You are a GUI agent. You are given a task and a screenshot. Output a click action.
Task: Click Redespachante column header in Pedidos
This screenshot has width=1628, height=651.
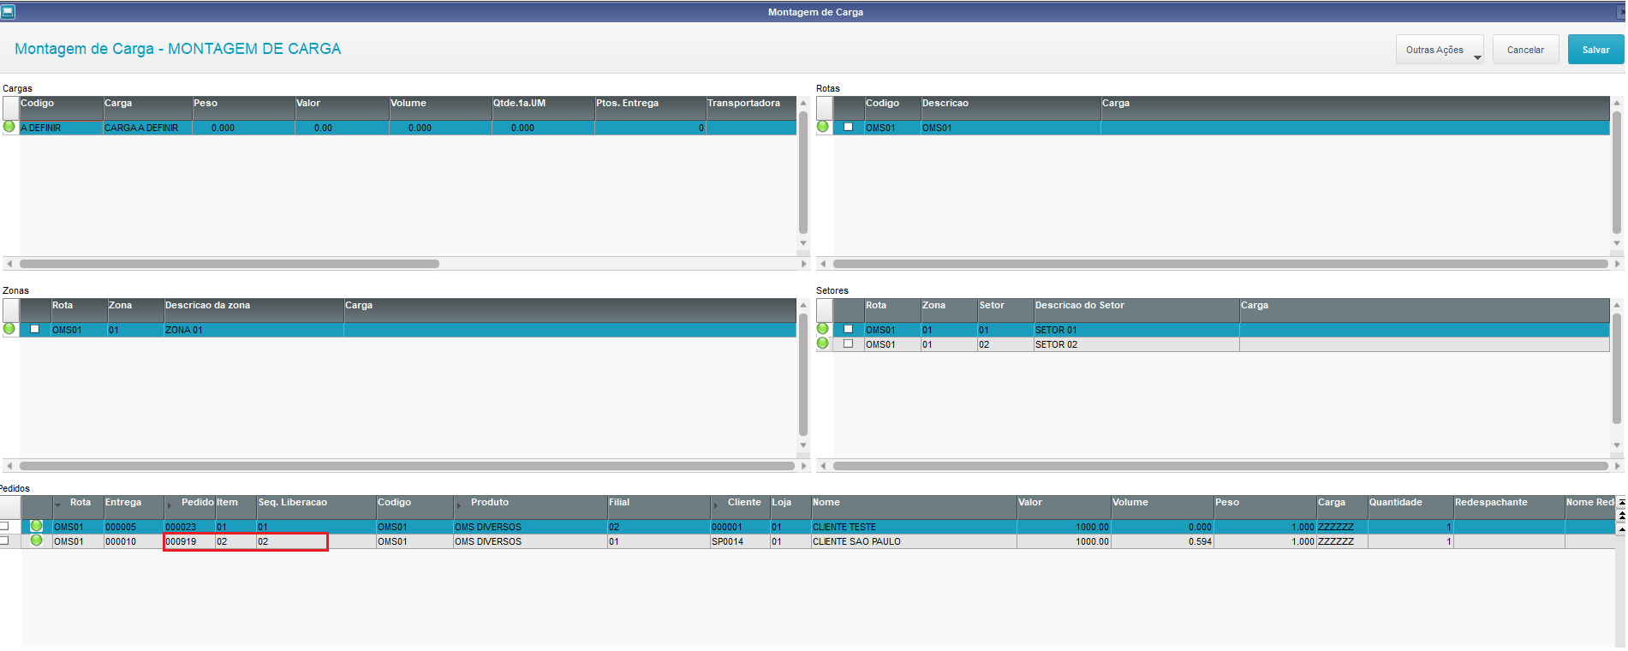pos(1509,507)
